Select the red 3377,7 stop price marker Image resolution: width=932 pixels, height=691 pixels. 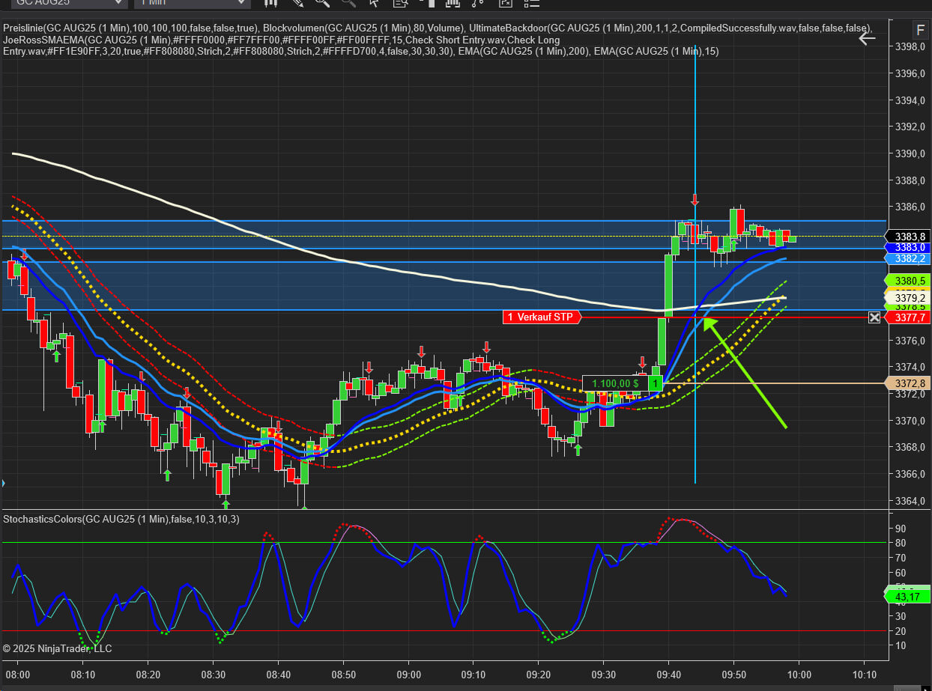click(907, 317)
